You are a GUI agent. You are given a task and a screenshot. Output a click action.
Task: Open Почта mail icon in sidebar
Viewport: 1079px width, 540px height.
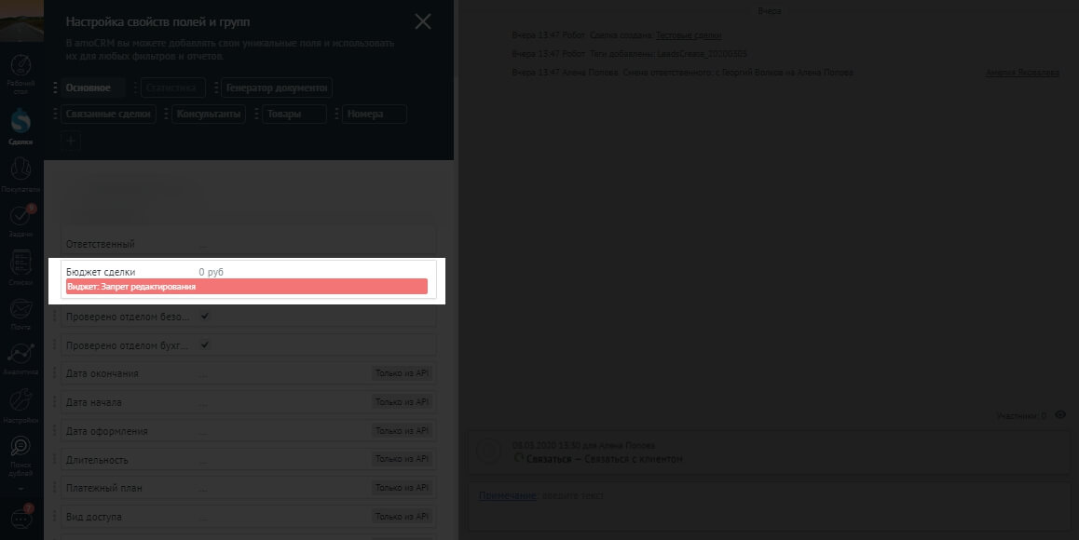[x=20, y=311]
